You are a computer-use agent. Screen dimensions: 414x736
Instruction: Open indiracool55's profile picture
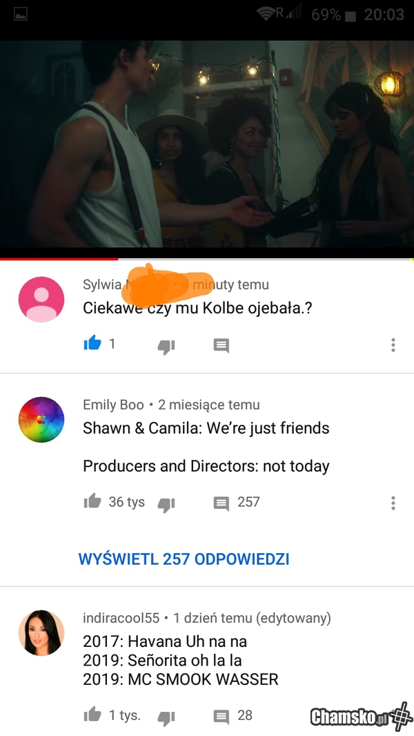41,632
